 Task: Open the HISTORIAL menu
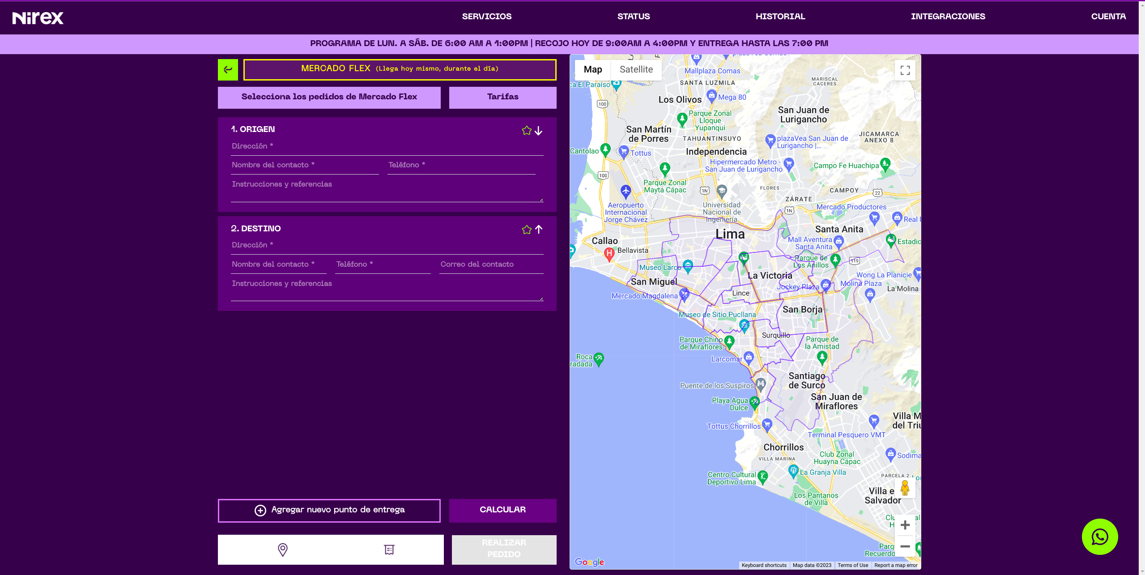pos(780,17)
